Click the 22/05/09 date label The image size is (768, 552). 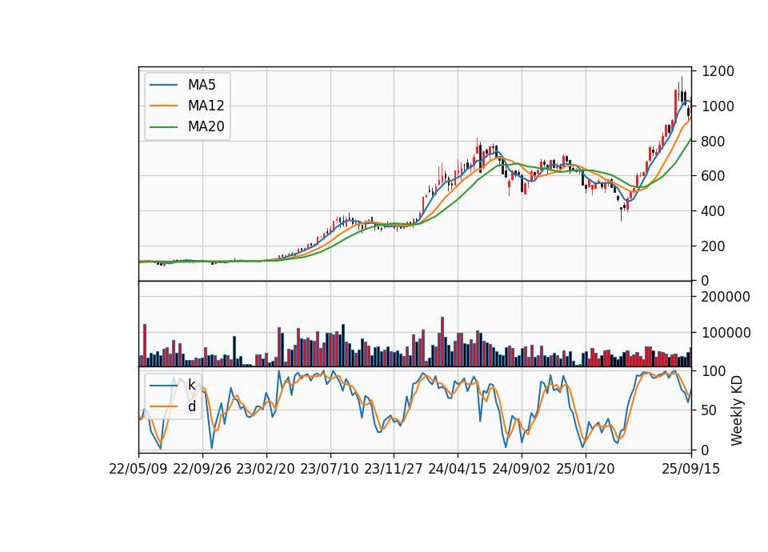[x=138, y=469]
